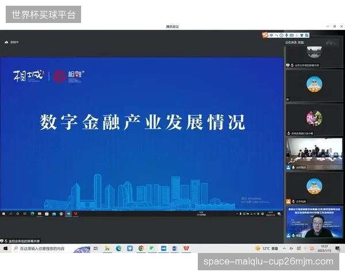
Task: Open the notification center icon
Action: pyautogui.click(x=338, y=248)
